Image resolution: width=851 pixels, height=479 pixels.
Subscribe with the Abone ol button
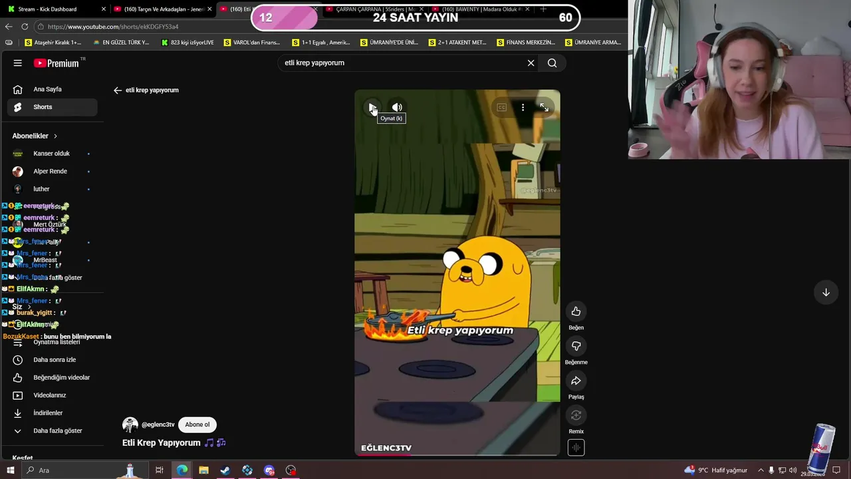click(x=197, y=424)
